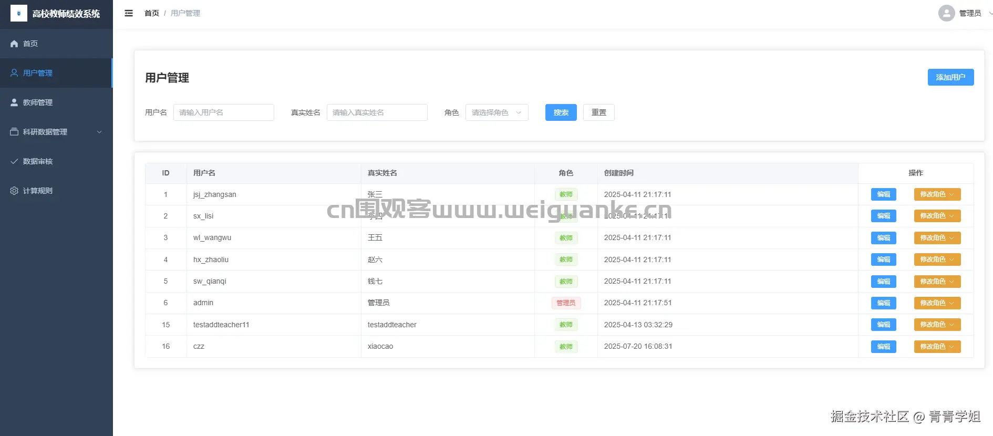
Task: Edit user czz
Action: pos(884,347)
